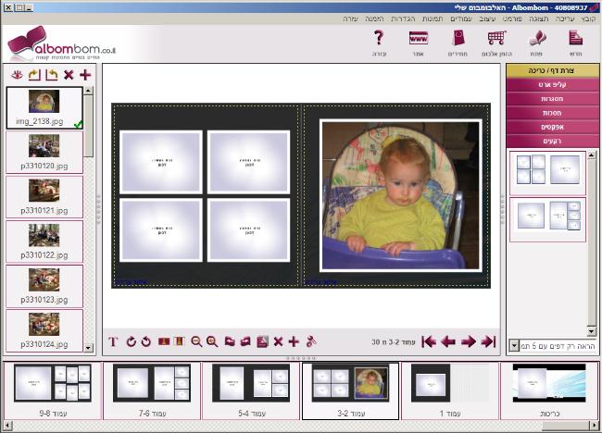This screenshot has height=433, width=602.
Task: Add a photo using plus icon in photo panel
Action: (85, 74)
